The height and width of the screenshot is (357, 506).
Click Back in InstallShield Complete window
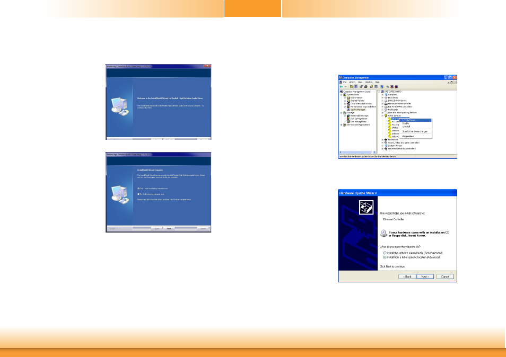(156, 228)
